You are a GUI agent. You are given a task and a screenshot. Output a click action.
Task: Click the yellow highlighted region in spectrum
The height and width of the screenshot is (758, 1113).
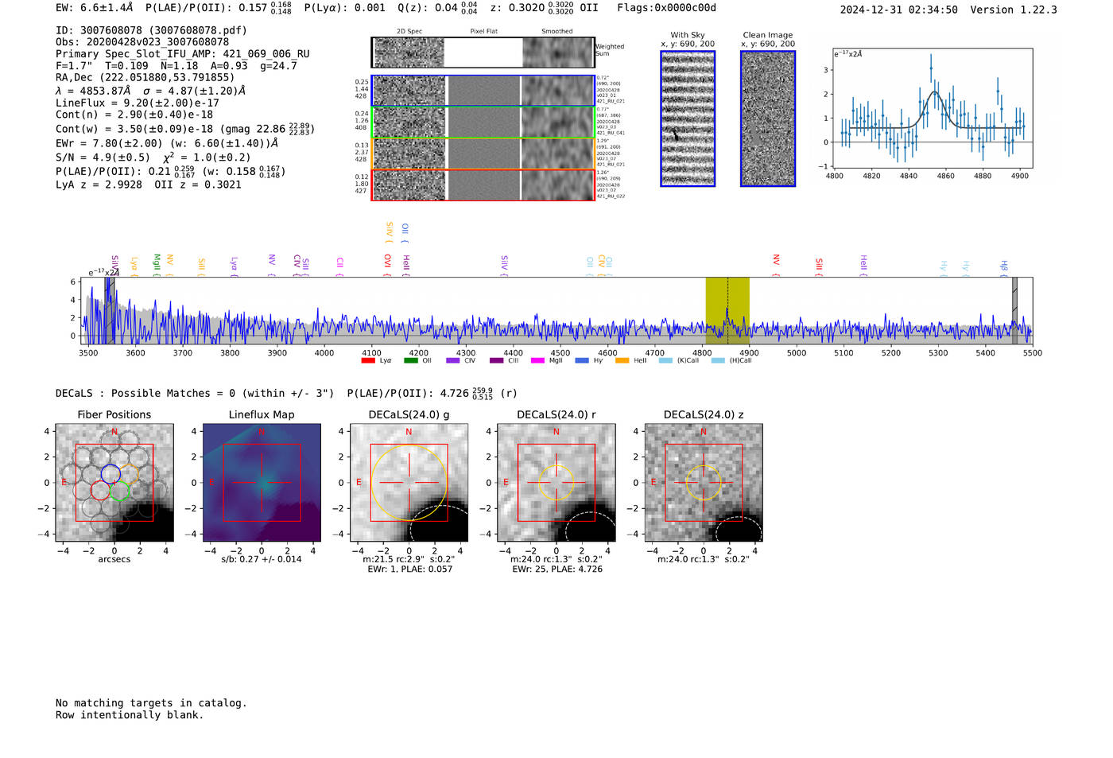tap(727, 311)
